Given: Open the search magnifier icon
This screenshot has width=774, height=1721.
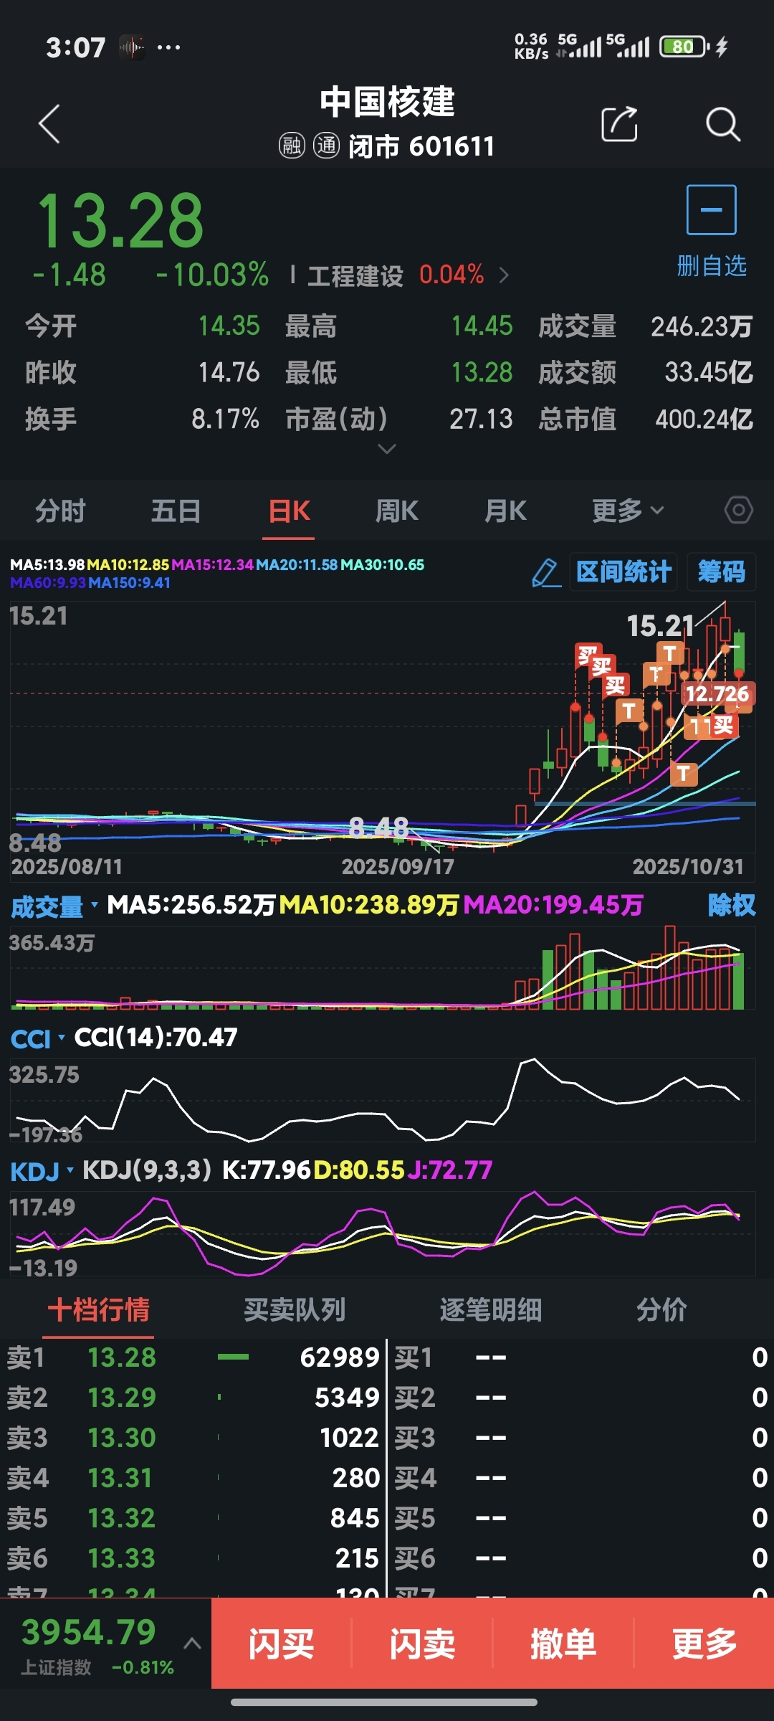Looking at the screenshot, I should click(x=722, y=125).
